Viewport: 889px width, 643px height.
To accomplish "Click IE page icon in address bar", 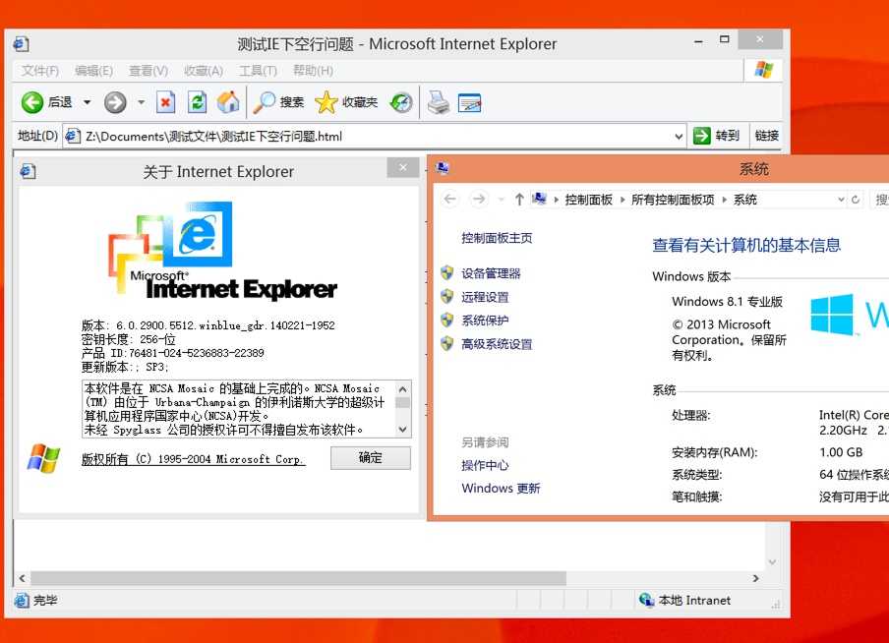I will click(73, 136).
